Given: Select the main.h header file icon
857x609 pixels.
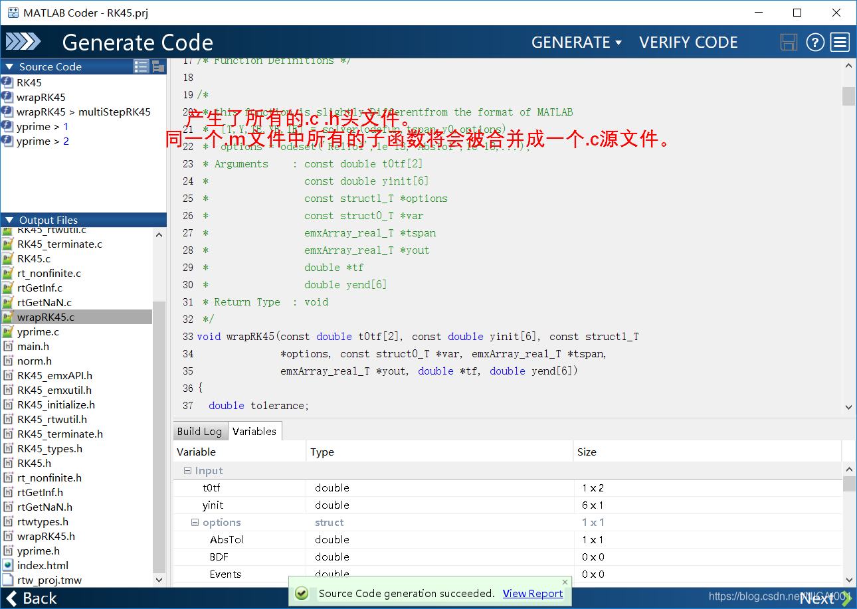Looking at the screenshot, I should pos(8,347).
